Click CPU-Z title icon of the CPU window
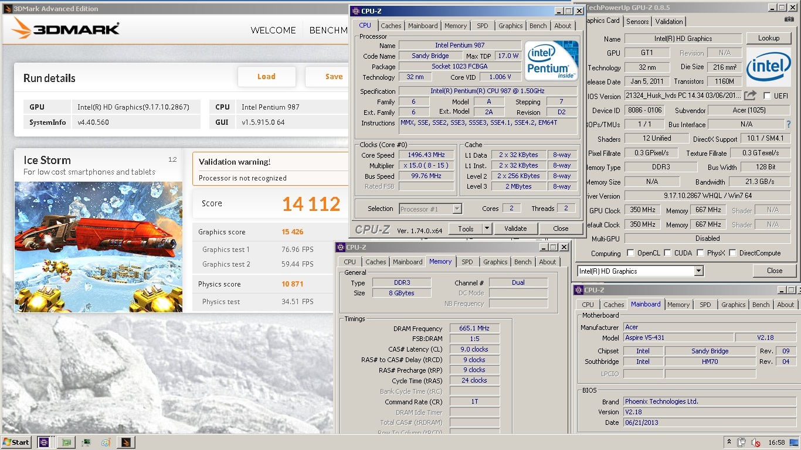This screenshot has width=801, height=450. click(x=355, y=11)
